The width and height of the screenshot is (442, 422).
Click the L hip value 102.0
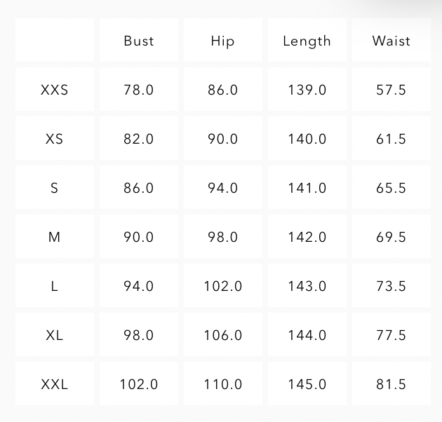[222, 286]
